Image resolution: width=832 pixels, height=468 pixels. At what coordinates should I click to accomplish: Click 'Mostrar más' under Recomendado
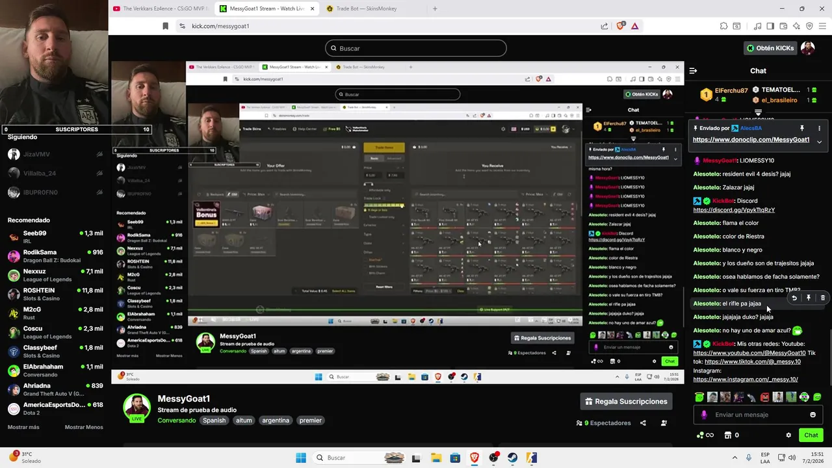click(x=23, y=427)
